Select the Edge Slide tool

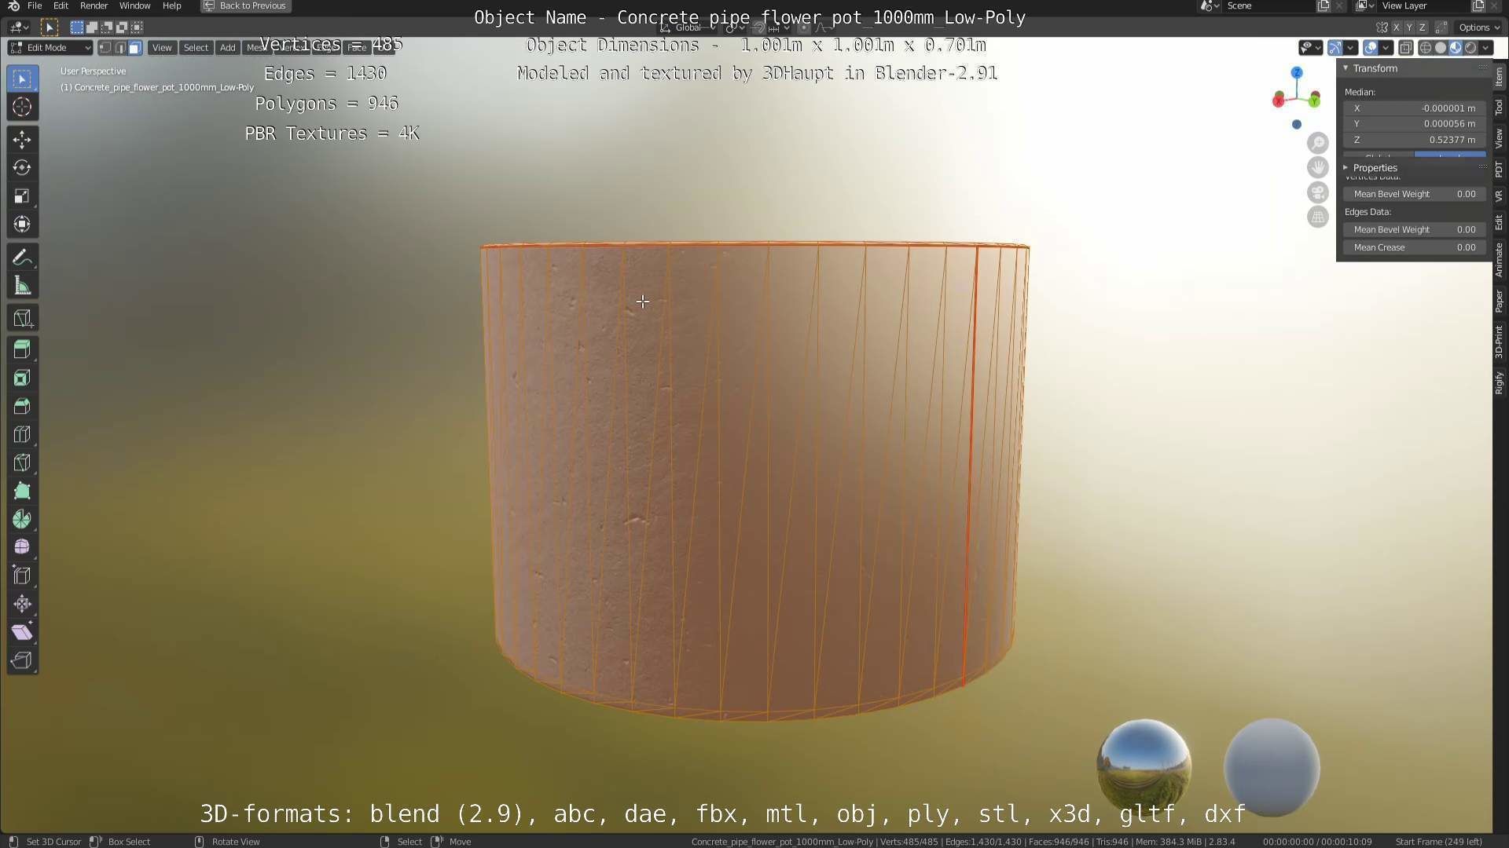pos(22,576)
